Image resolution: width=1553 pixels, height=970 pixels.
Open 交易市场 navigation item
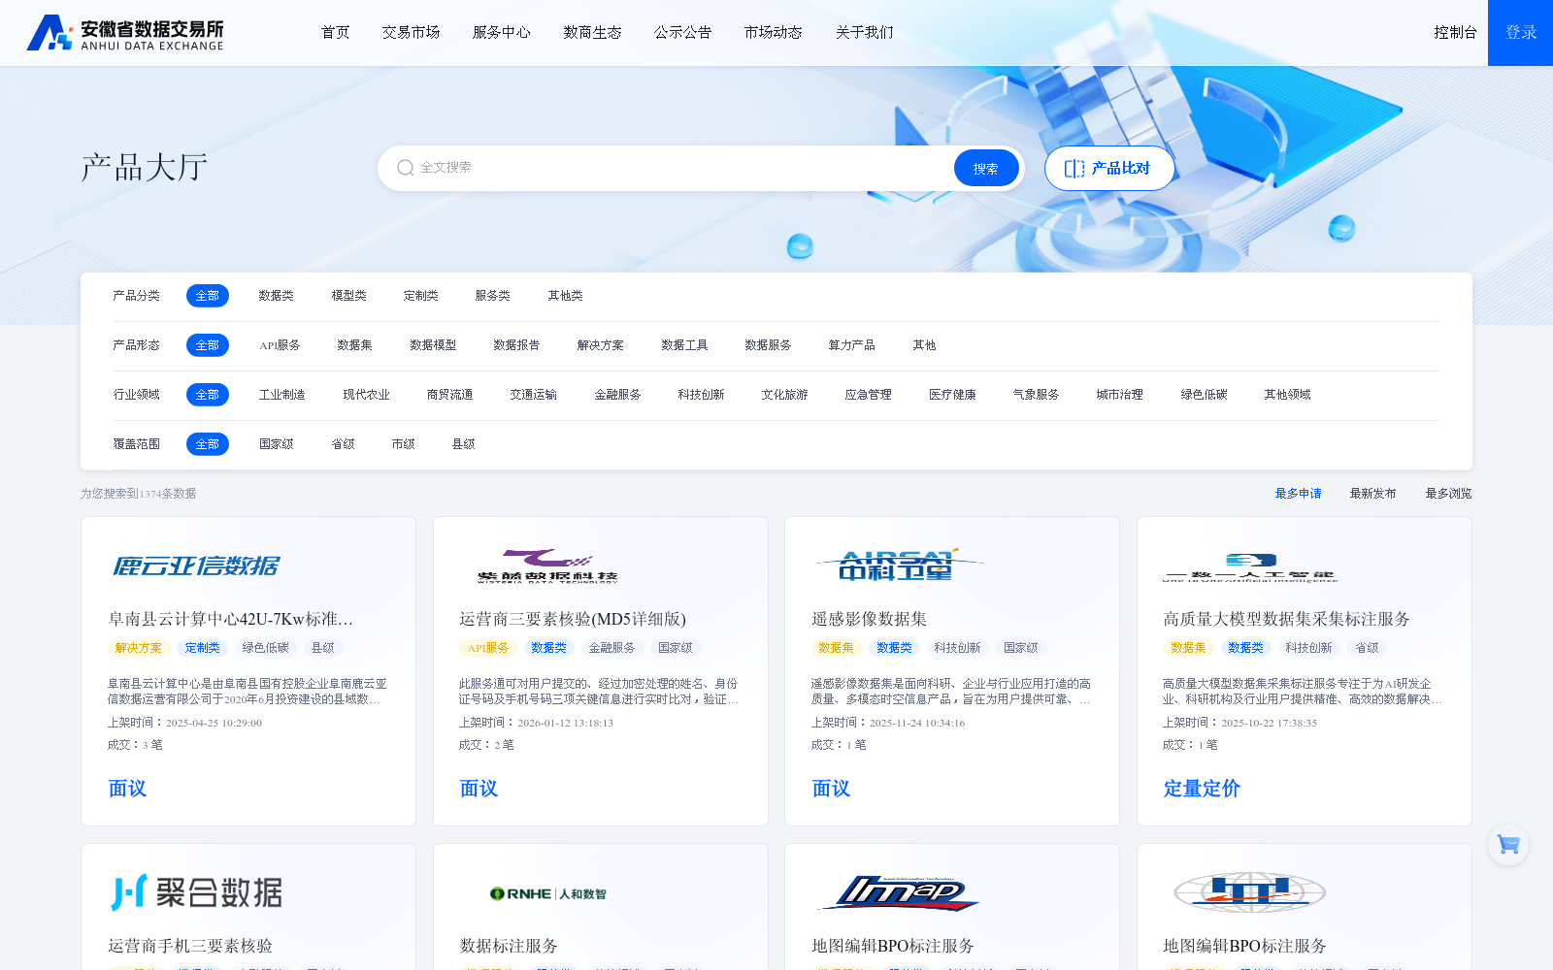tap(411, 32)
